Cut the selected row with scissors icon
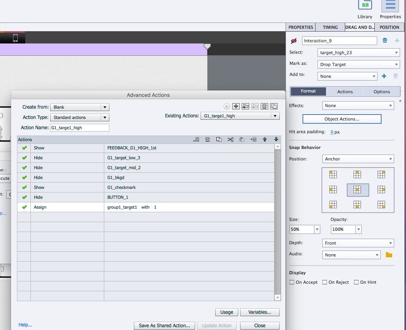 (x=230, y=140)
